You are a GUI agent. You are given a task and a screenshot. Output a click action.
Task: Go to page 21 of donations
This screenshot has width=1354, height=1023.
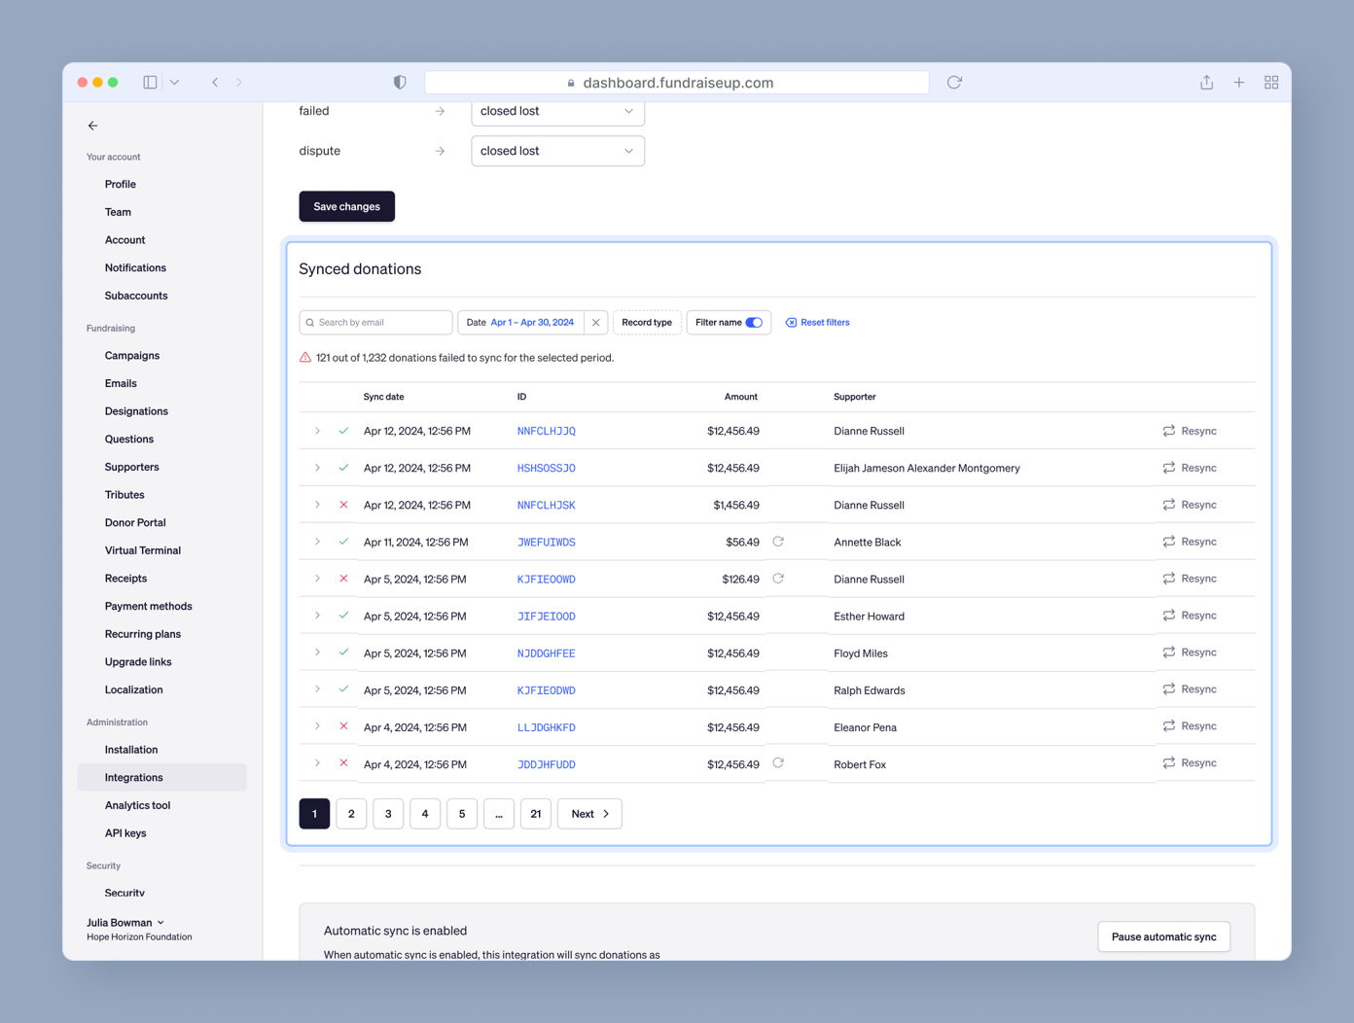tap(535, 814)
